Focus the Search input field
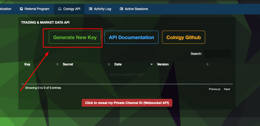The height and width of the screenshot is (126, 260). [218, 54]
